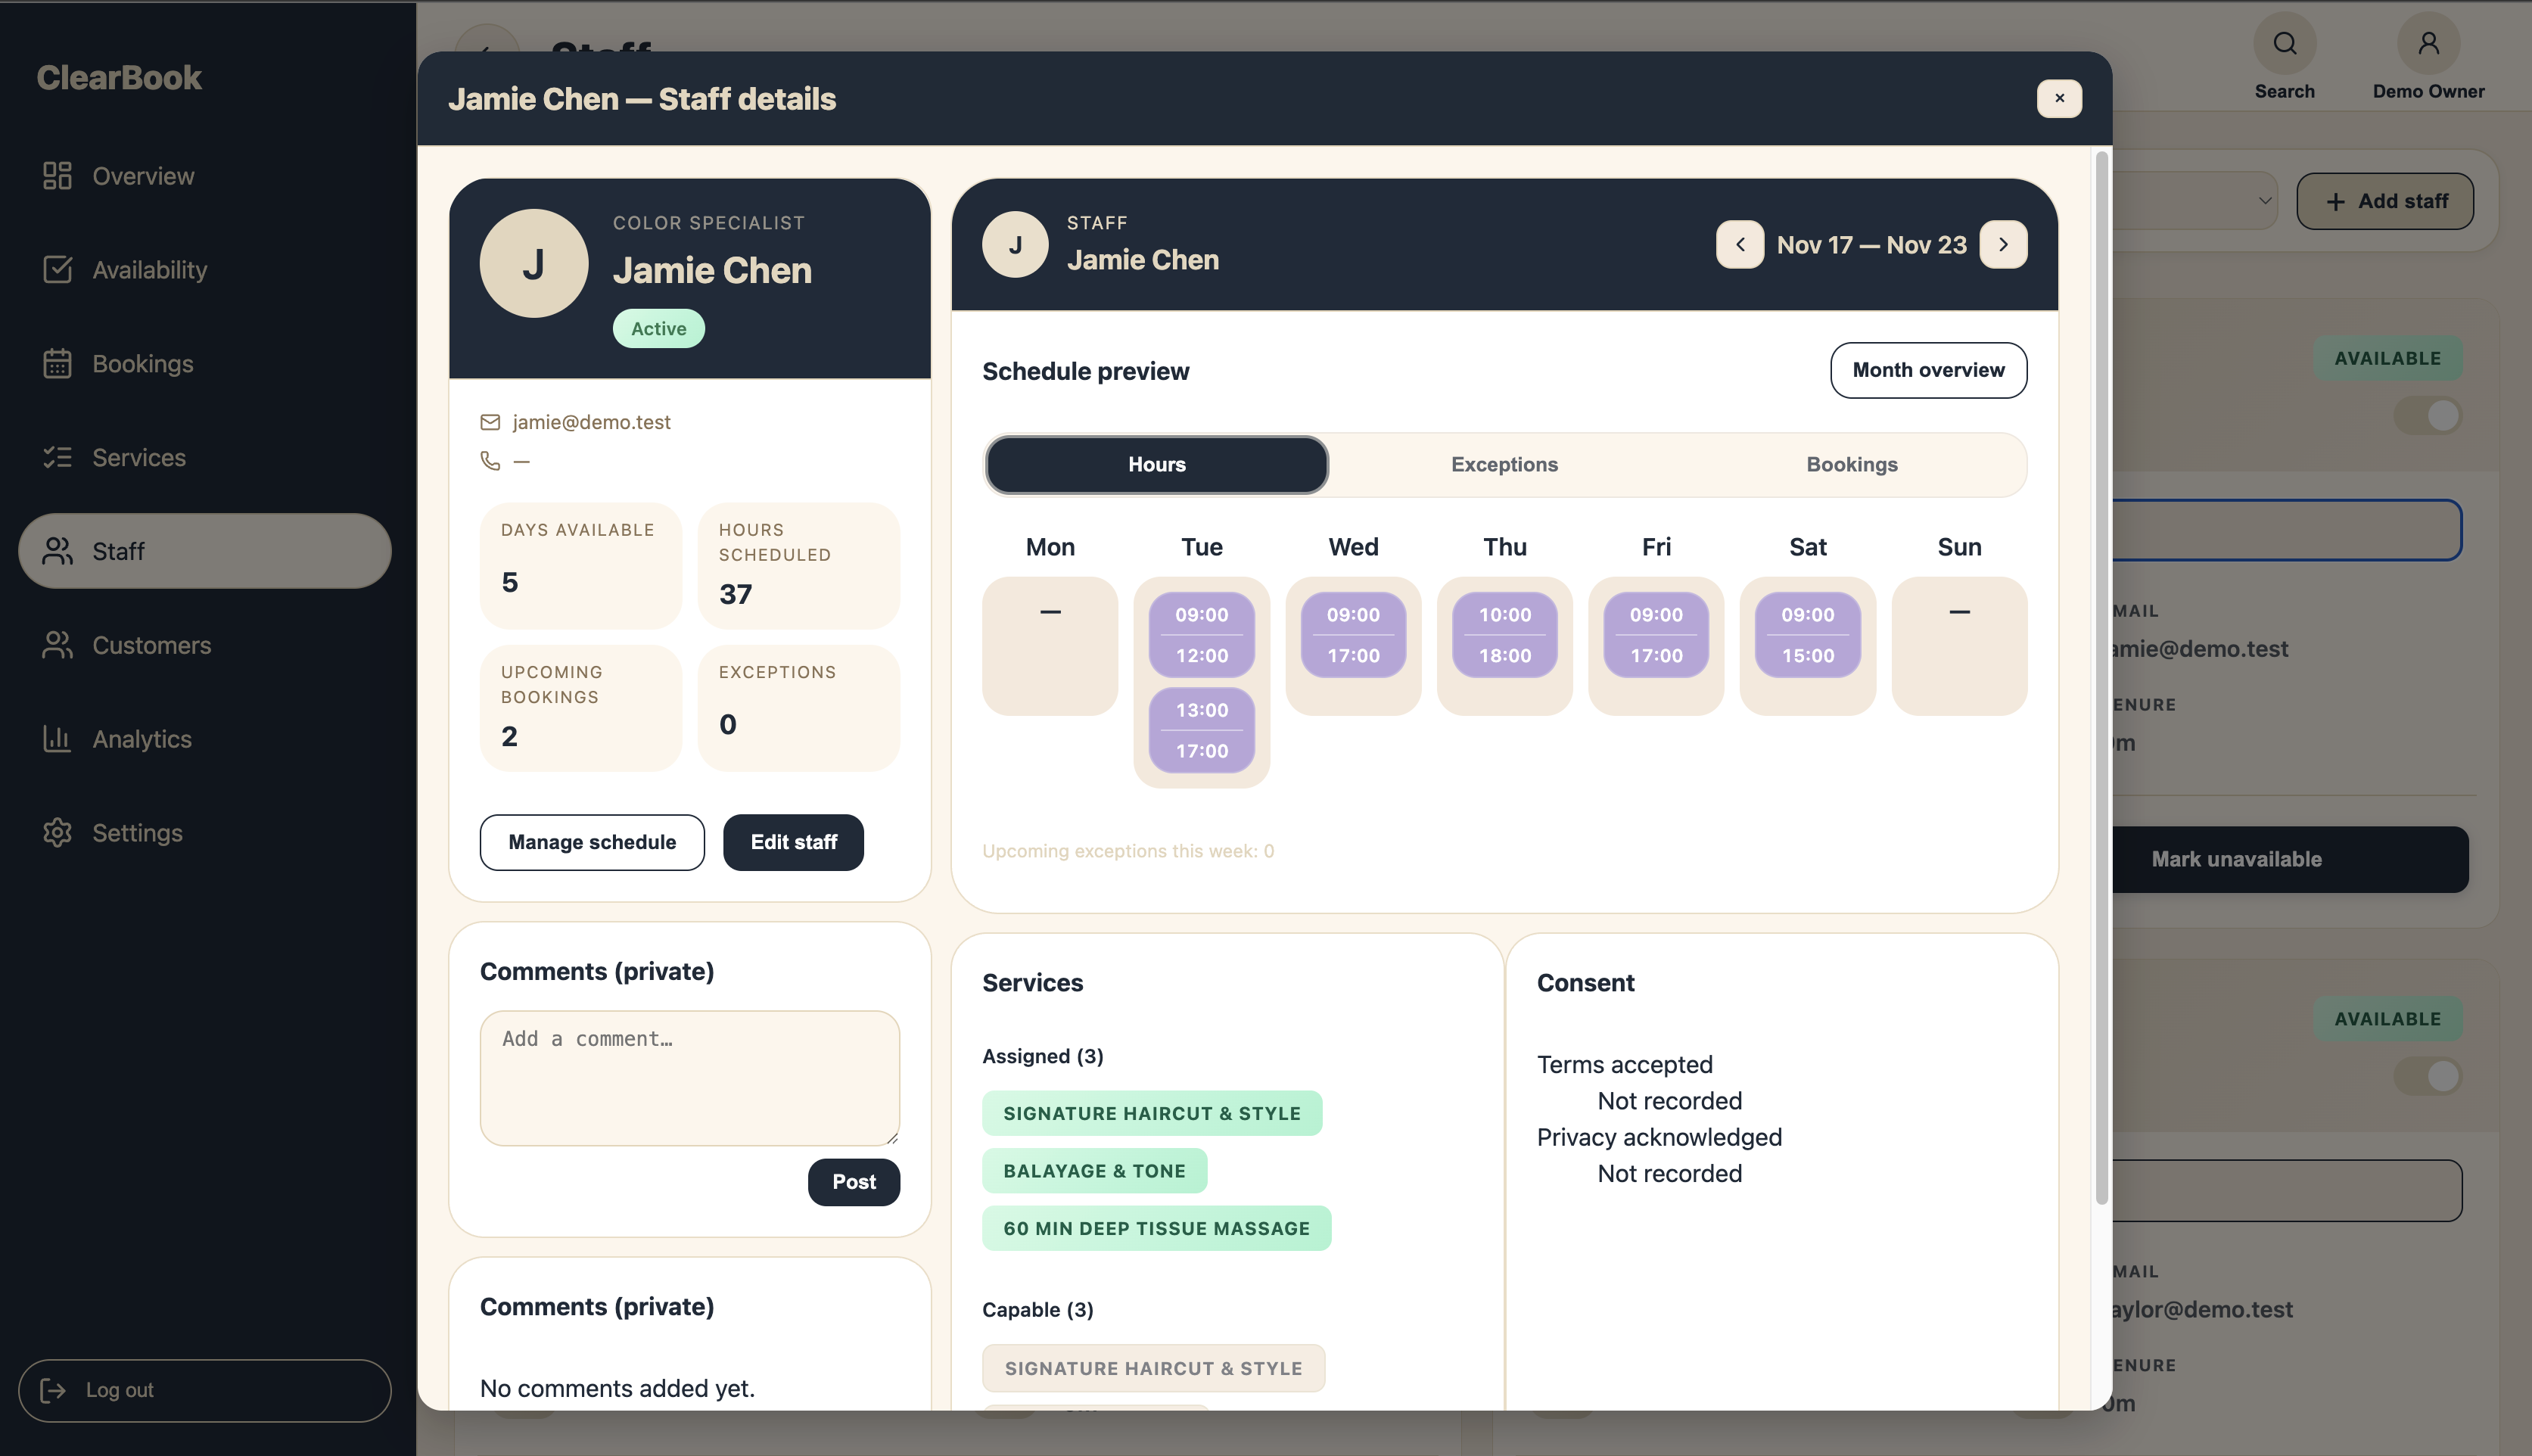Open Settings using the gear icon
This screenshot has width=2532, height=1456.
click(x=57, y=833)
